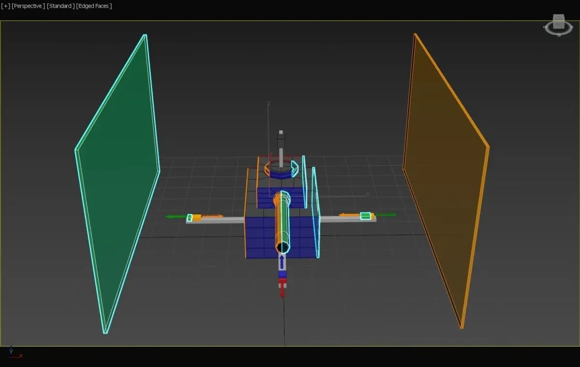Open the Standard viewport preset menu
This screenshot has height=367, width=580.
(61, 6)
